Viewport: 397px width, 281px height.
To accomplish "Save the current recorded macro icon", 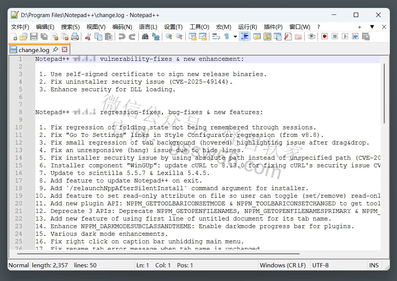I will 365,37.
